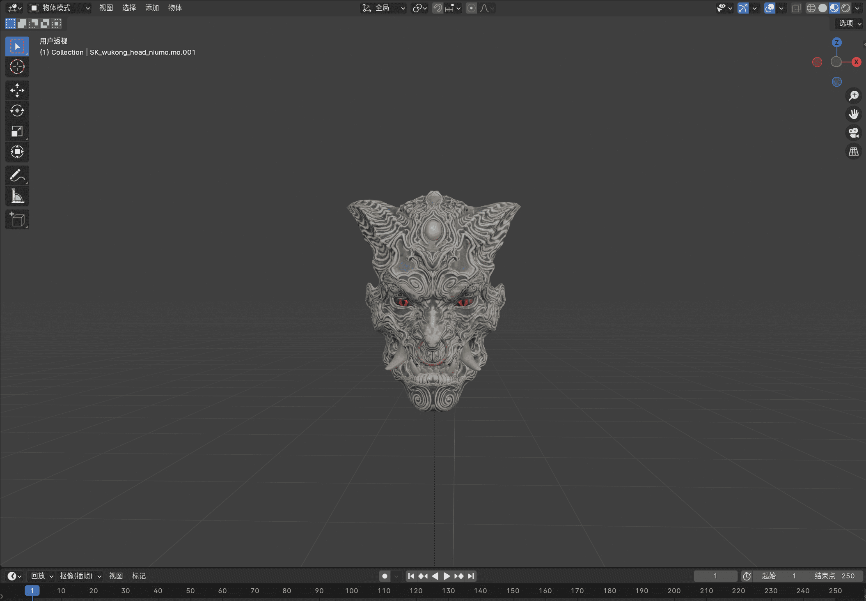Open the timeline 标记 menu

tap(139, 576)
